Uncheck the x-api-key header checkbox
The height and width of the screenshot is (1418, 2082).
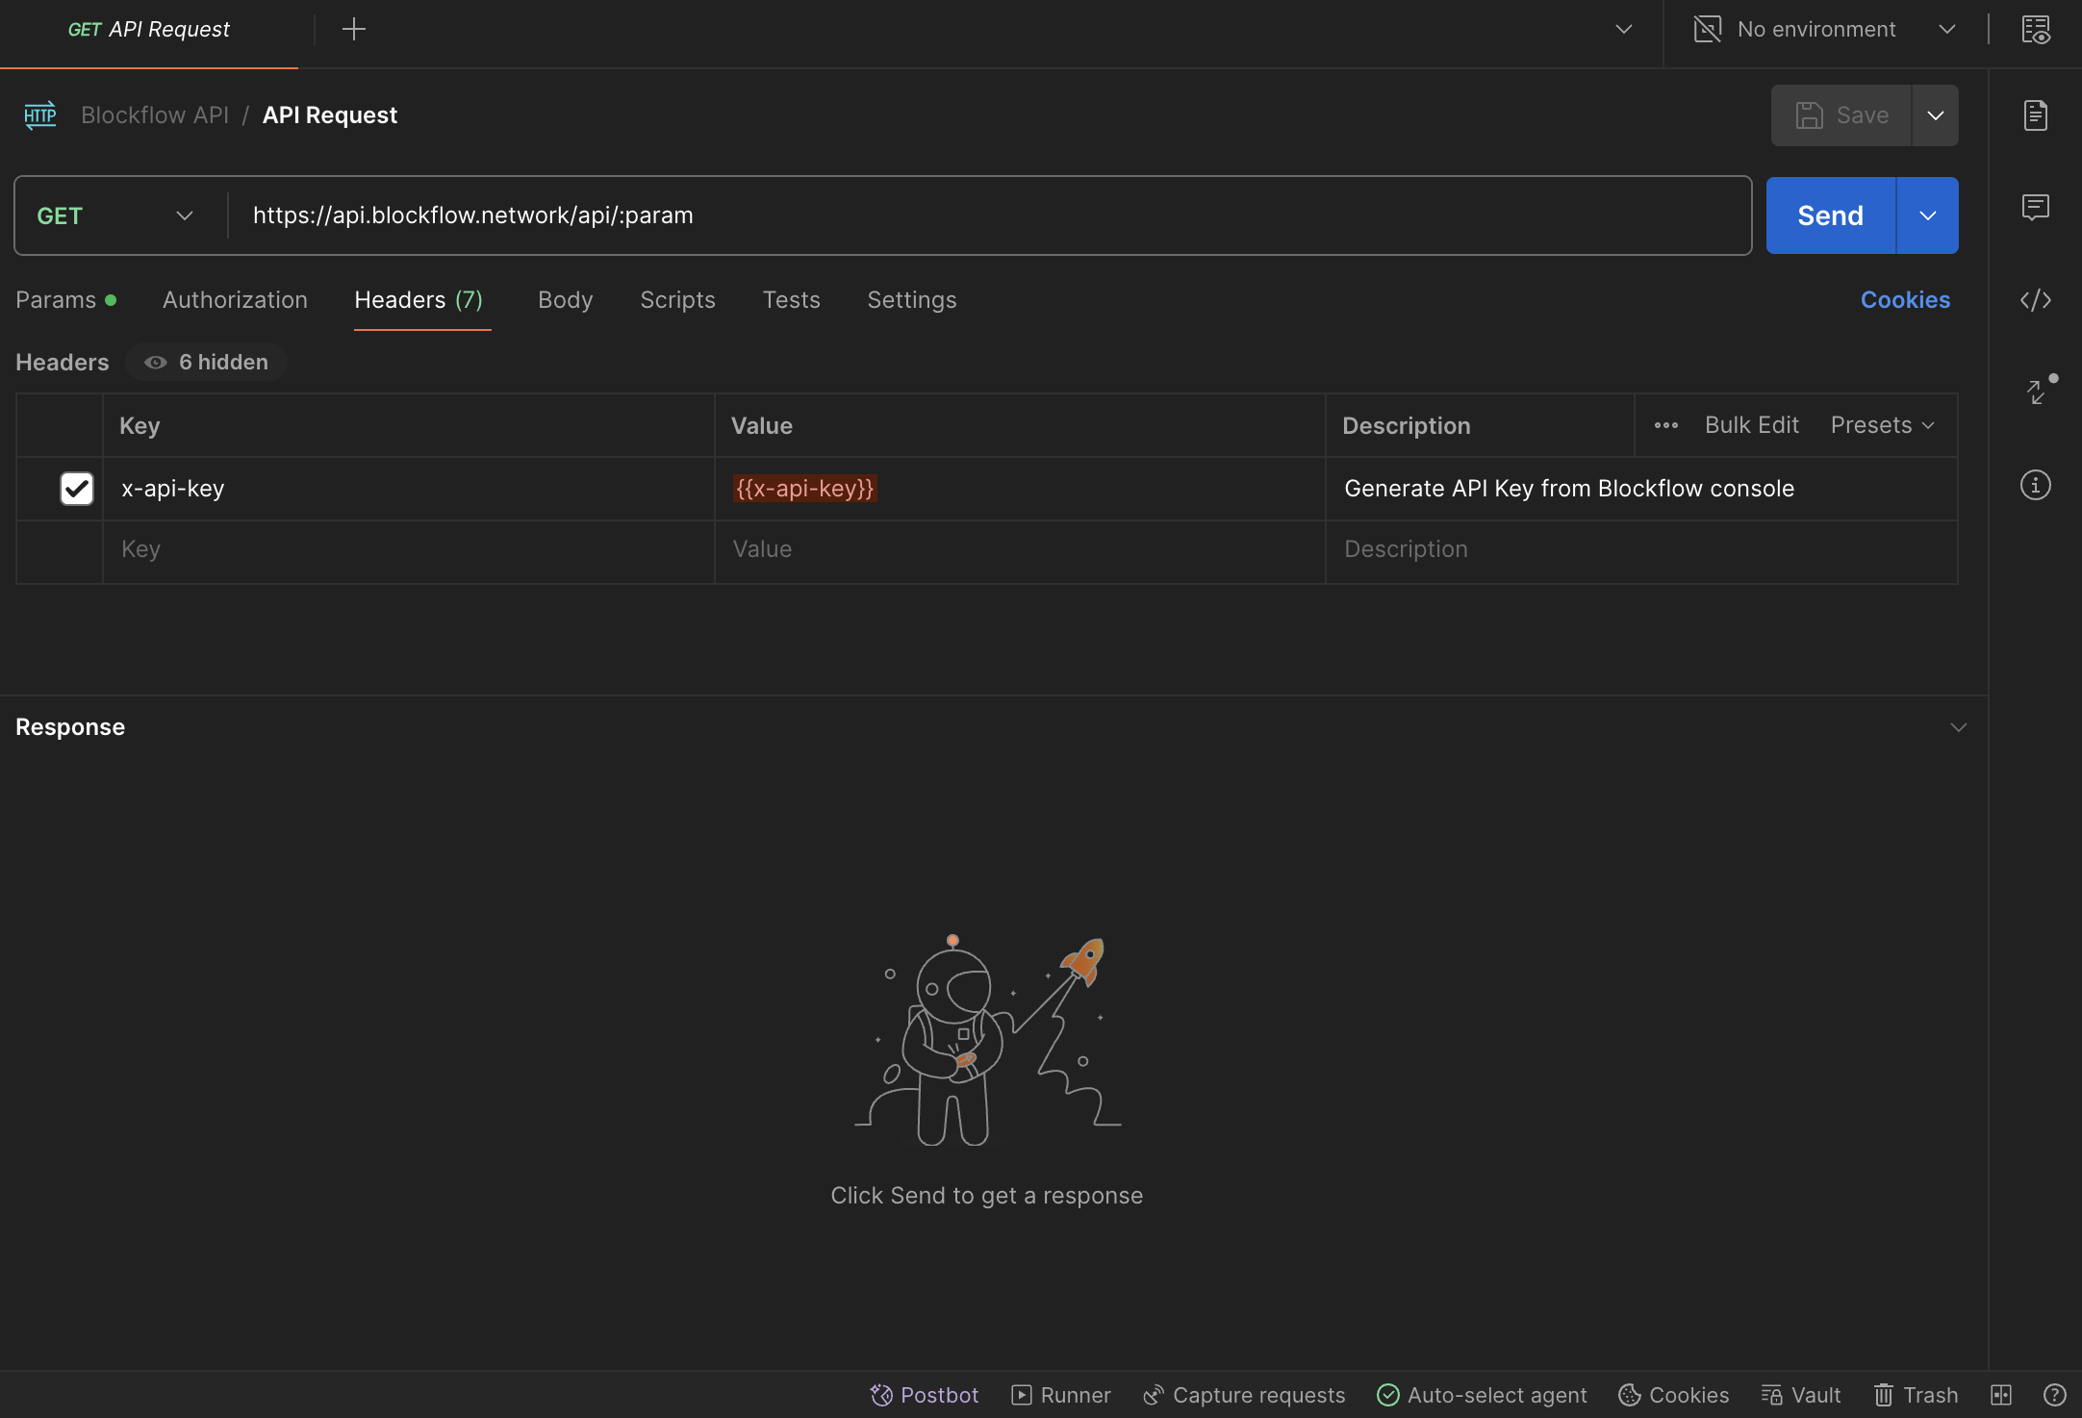(x=77, y=489)
